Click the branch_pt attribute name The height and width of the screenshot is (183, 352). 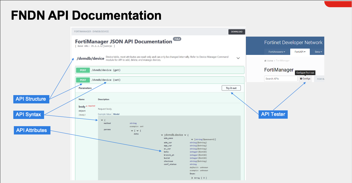pos(169,155)
